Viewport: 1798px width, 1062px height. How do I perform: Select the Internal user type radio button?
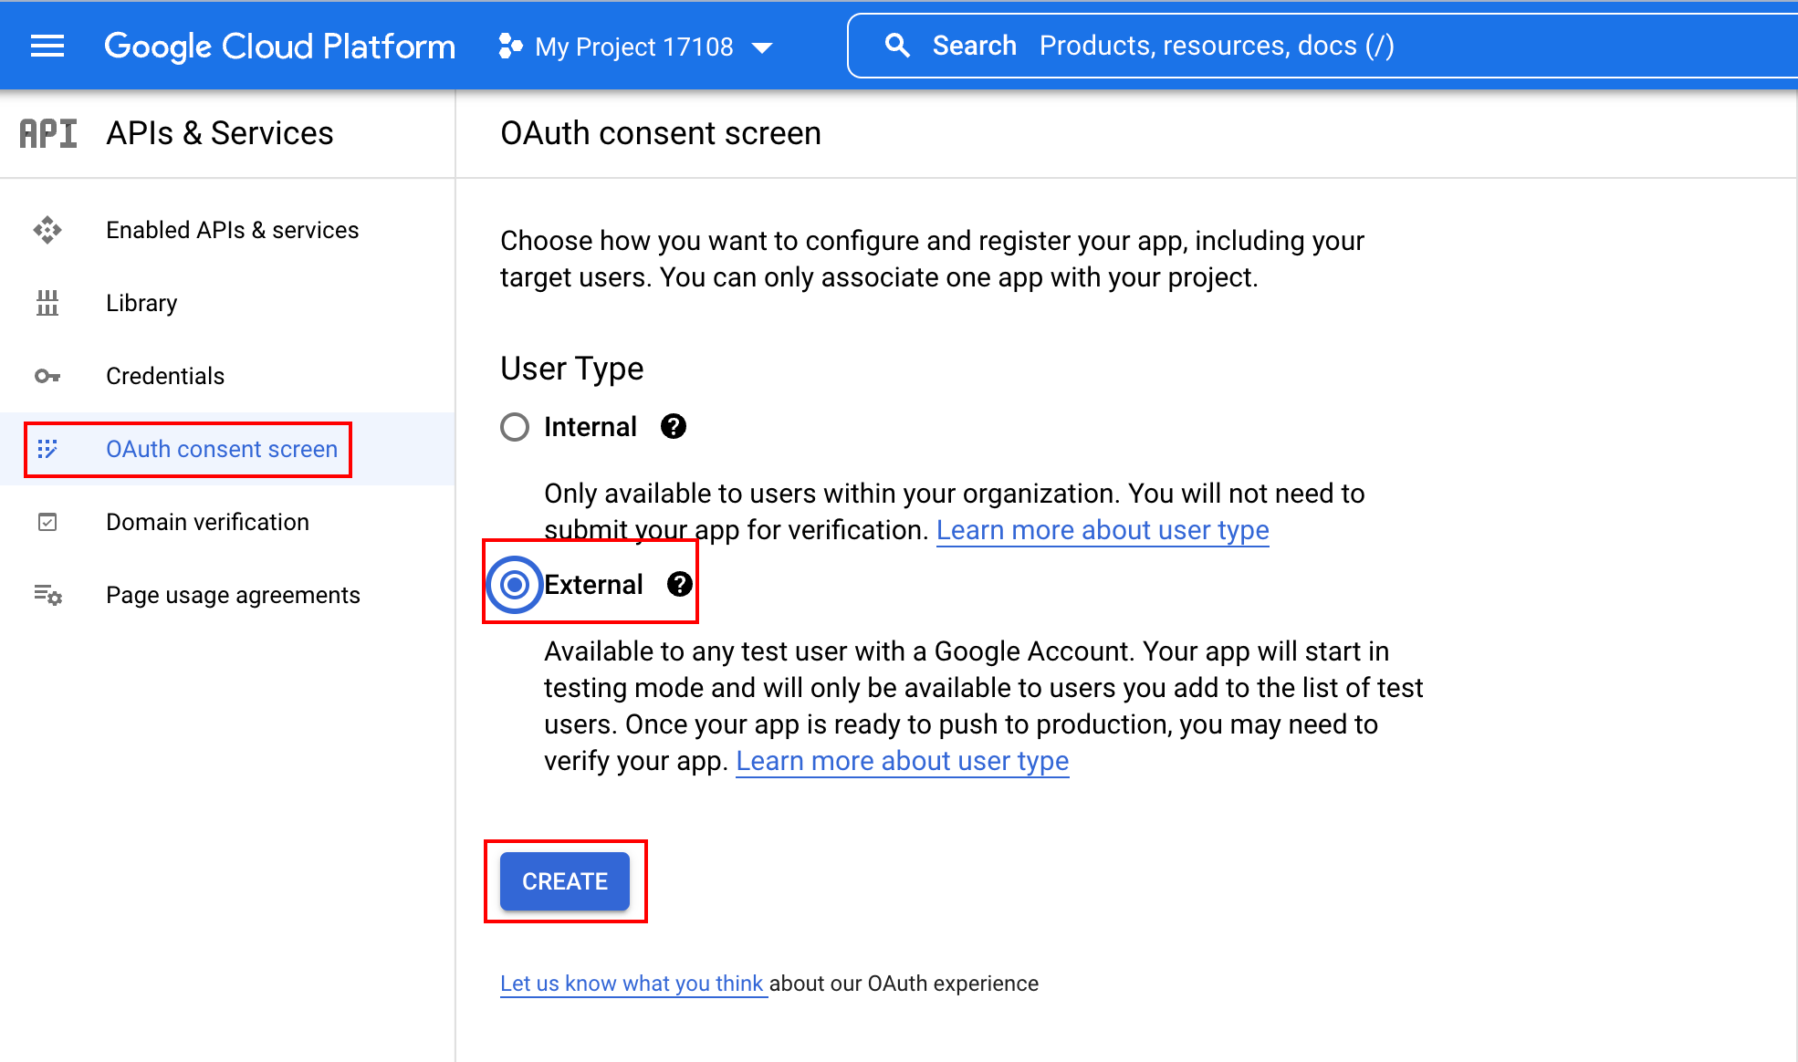tap(515, 427)
